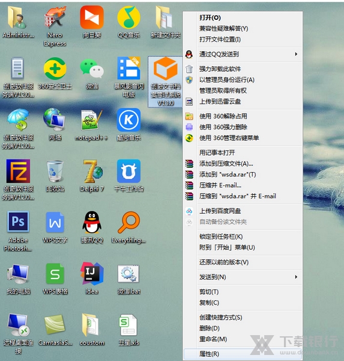Choose 使用 360管理右键菜单 entry

(x=243, y=138)
